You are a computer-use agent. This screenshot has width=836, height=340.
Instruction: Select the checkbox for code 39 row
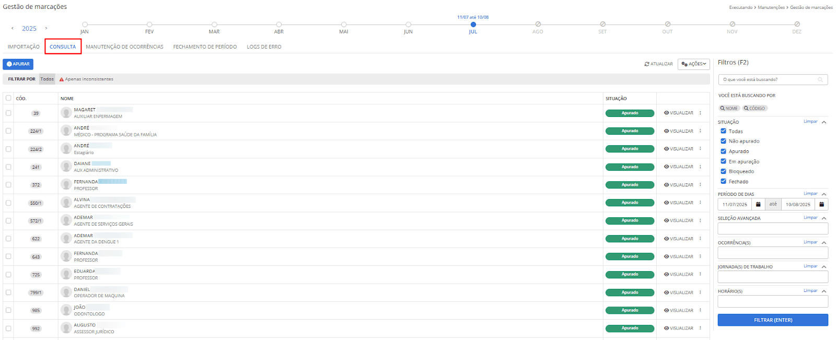point(8,113)
